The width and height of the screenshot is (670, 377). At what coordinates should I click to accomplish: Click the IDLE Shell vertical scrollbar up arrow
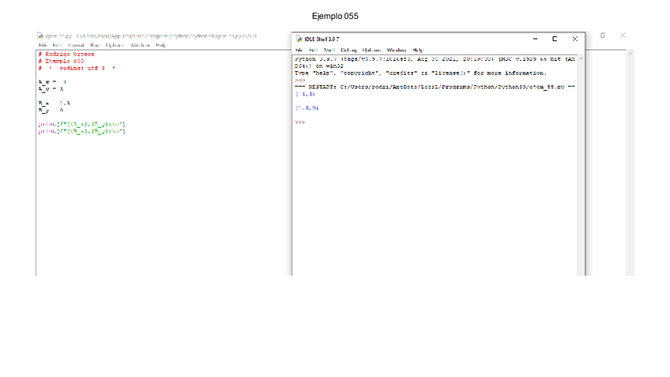582,58
